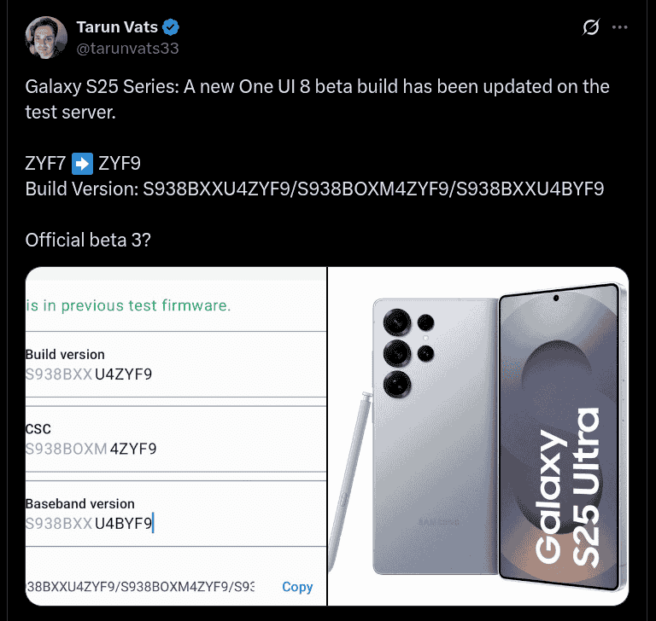Click the 'Official beta 3?' tweet text
This screenshot has width=656, height=621.
coord(88,240)
